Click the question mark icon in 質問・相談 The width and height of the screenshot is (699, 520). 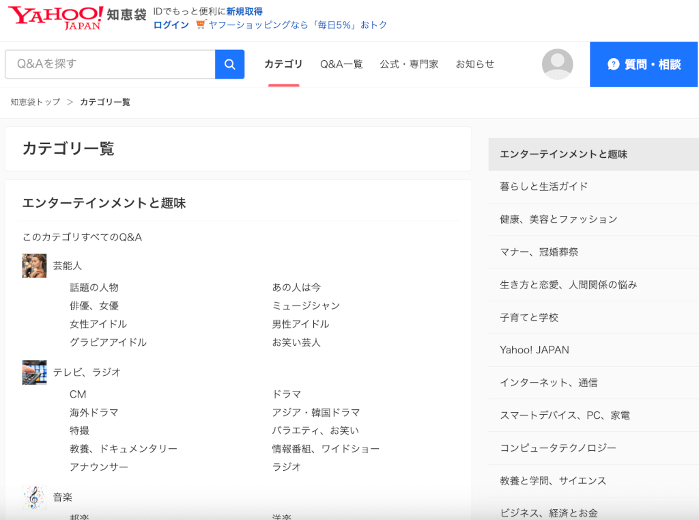(x=614, y=64)
